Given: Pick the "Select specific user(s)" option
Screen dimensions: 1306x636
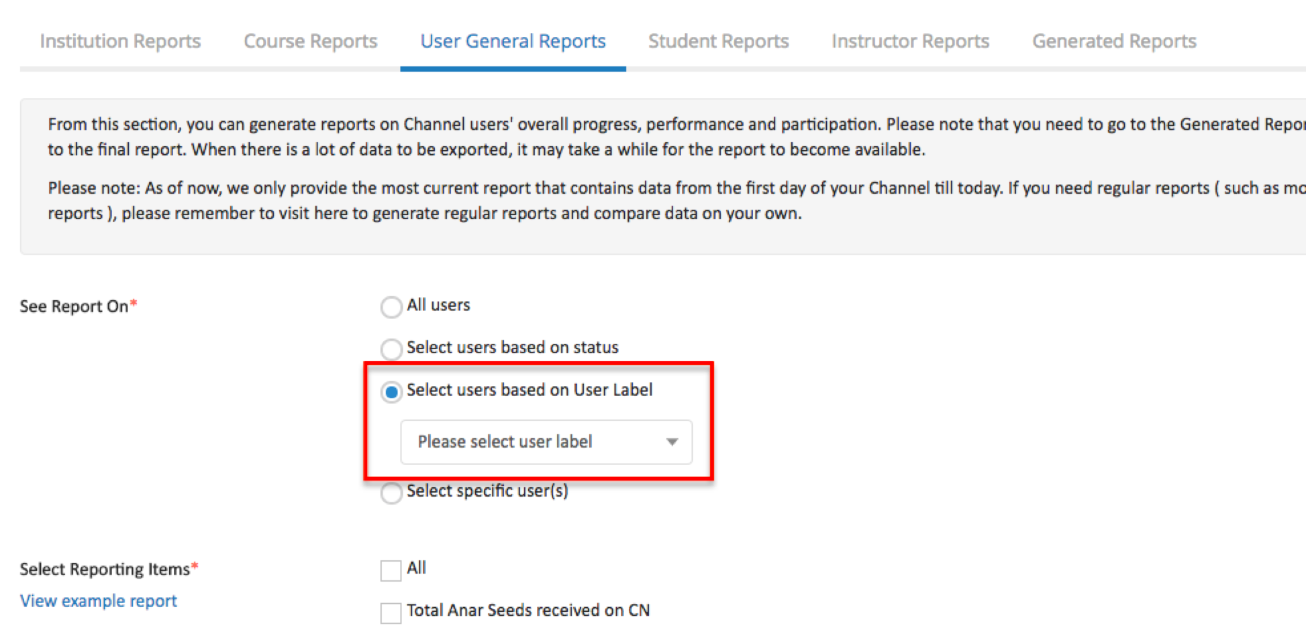Looking at the screenshot, I should pyautogui.click(x=391, y=493).
